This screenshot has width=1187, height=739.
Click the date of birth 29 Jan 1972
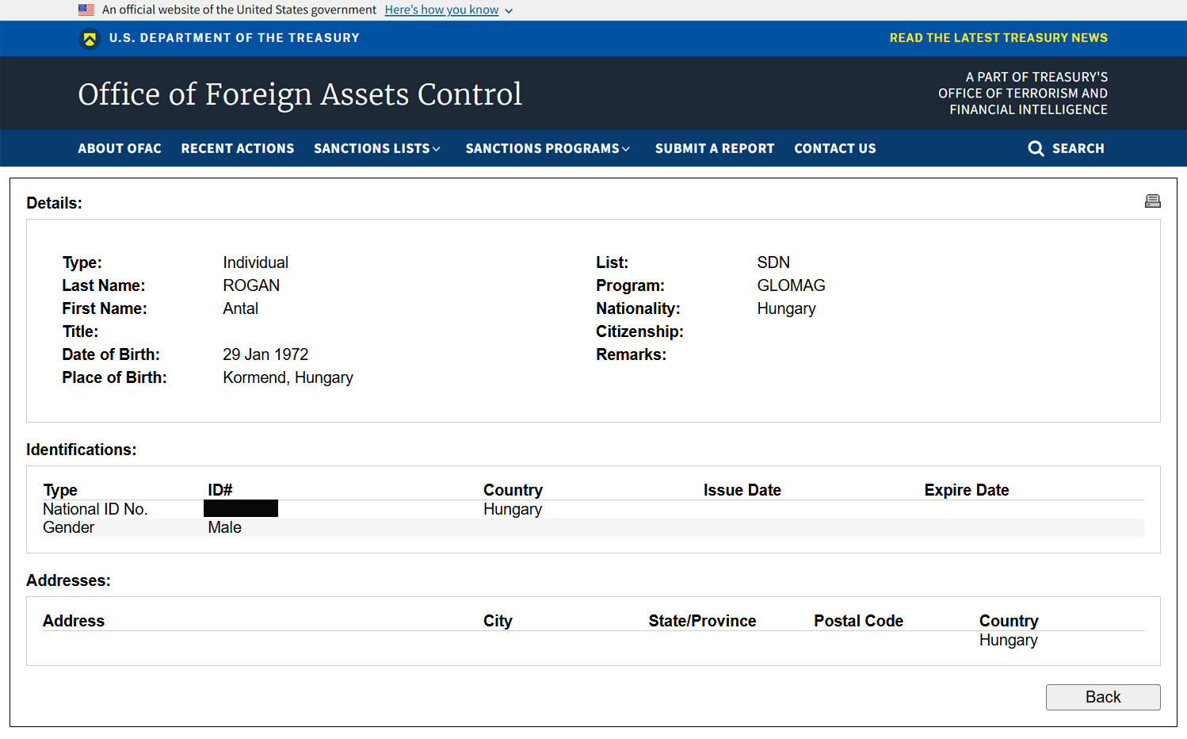(265, 354)
